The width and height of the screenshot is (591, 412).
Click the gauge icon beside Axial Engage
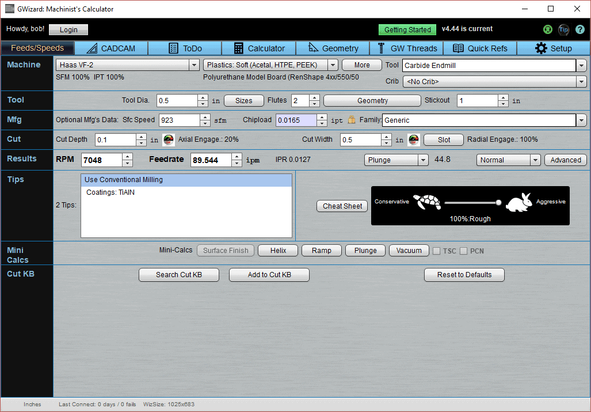tap(167, 139)
